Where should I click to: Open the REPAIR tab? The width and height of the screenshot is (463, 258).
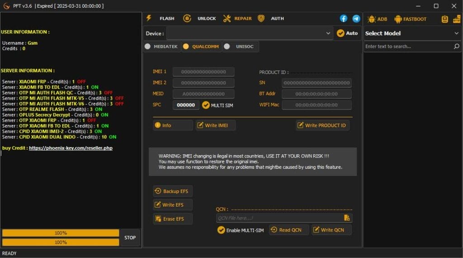tap(243, 18)
